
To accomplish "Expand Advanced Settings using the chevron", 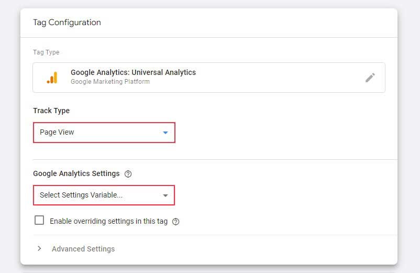I will point(39,249).
